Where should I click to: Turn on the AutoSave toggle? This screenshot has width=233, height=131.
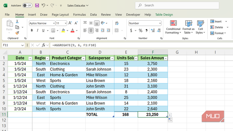[27, 5]
